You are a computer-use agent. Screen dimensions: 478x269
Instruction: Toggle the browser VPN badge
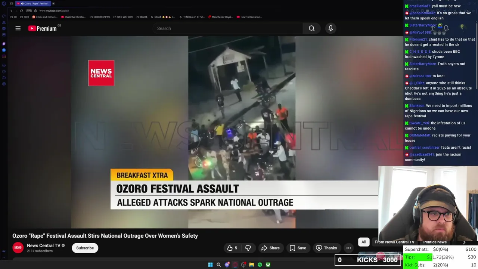pos(29,11)
